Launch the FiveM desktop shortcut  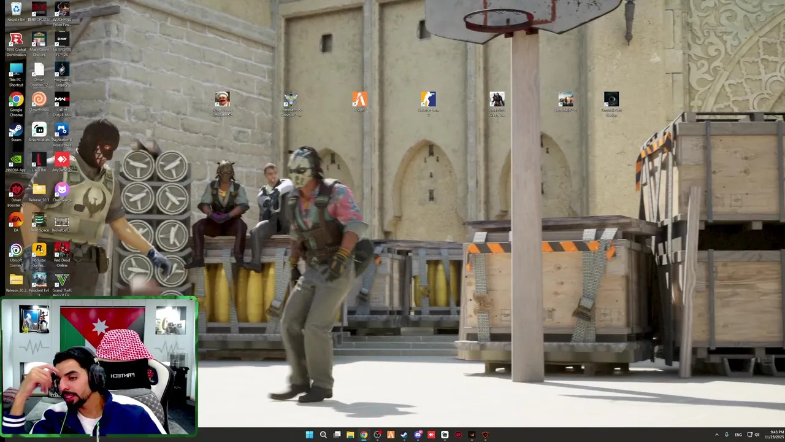point(359,102)
